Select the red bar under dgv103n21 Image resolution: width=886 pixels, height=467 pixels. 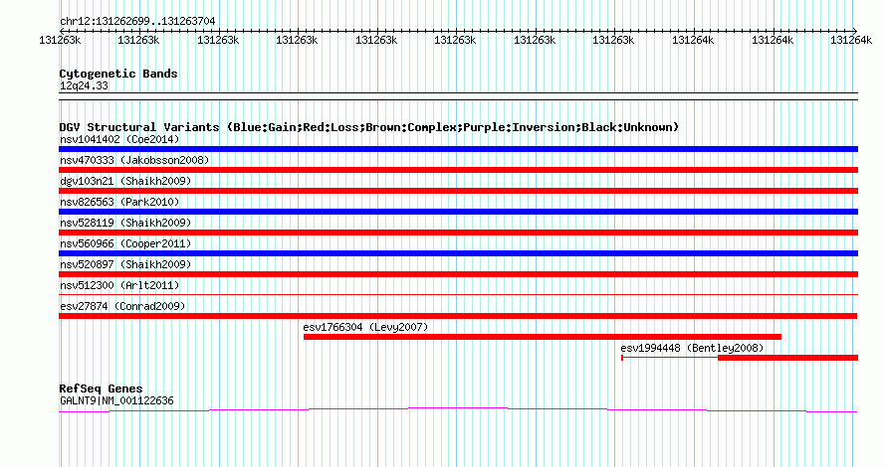click(458, 191)
